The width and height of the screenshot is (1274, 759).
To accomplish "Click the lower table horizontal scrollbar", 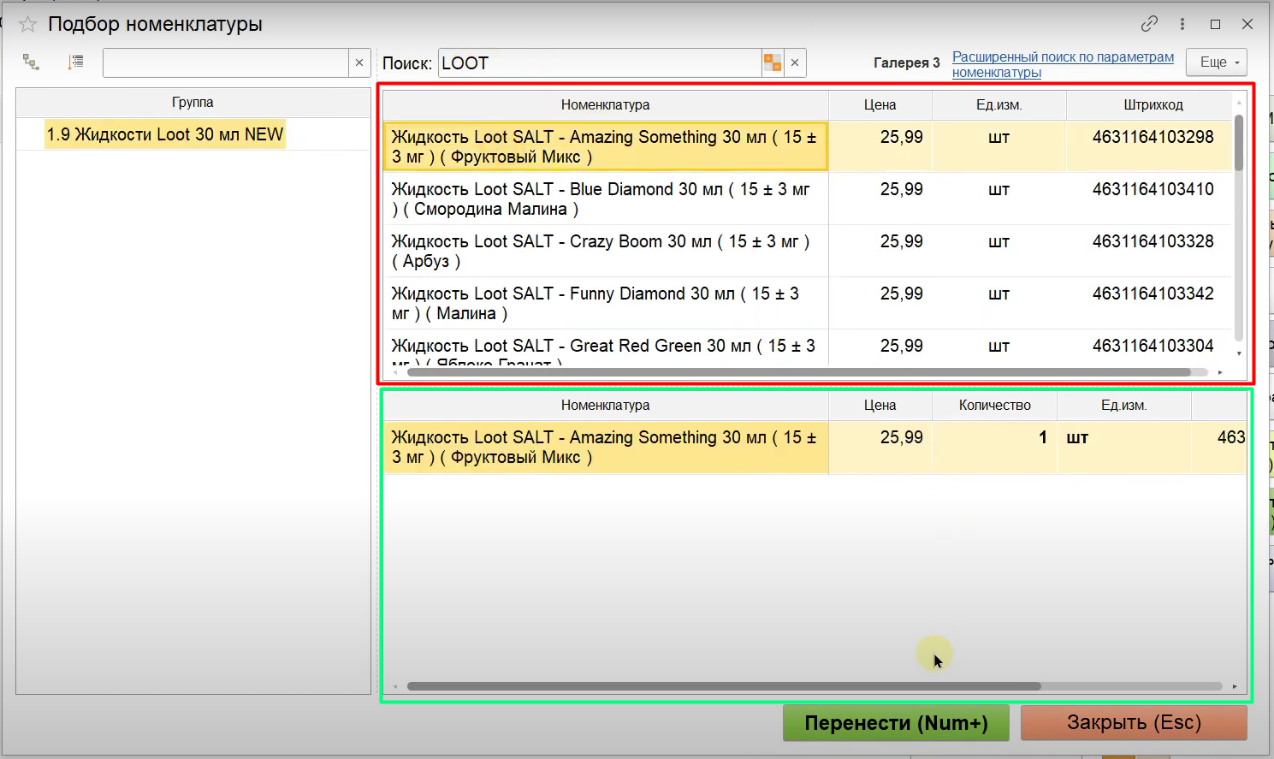I will pyautogui.click(x=723, y=686).
